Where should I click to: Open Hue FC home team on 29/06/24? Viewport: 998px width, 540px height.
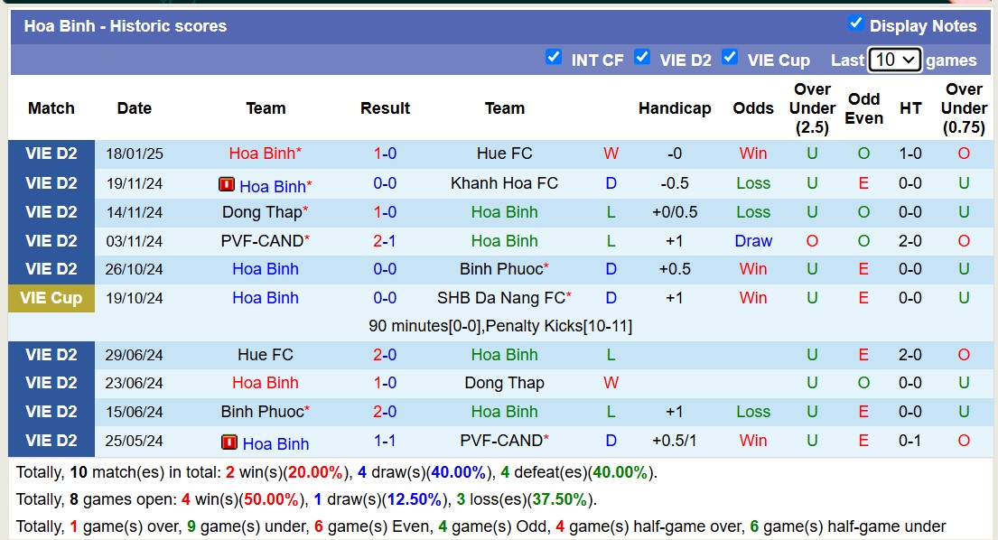click(x=266, y=355)
